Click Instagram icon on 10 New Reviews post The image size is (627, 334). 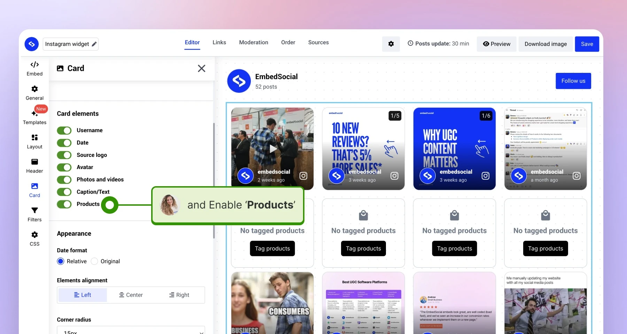coord(394,176)
